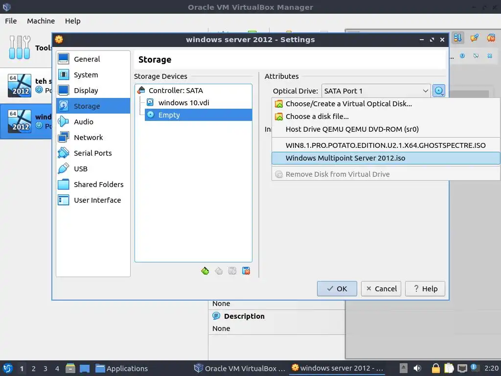Open the Audio settings category

pyautogui.click(x=93, y=121)
